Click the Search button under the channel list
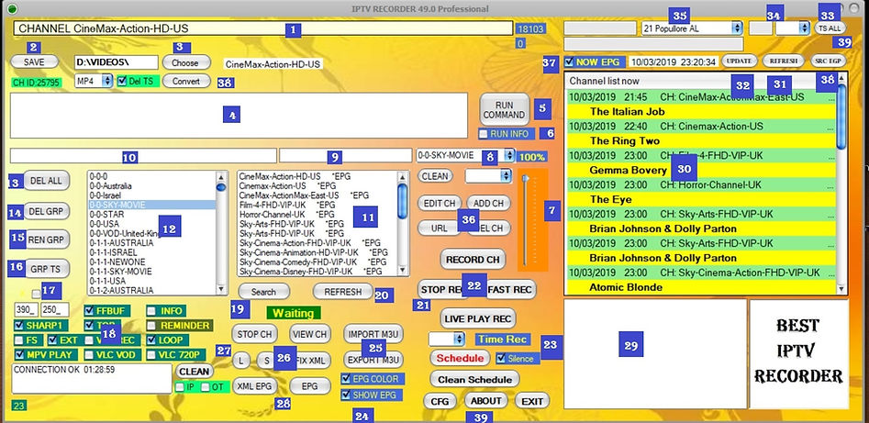Viewport: 869px width, 423px height. coord(263,292)
